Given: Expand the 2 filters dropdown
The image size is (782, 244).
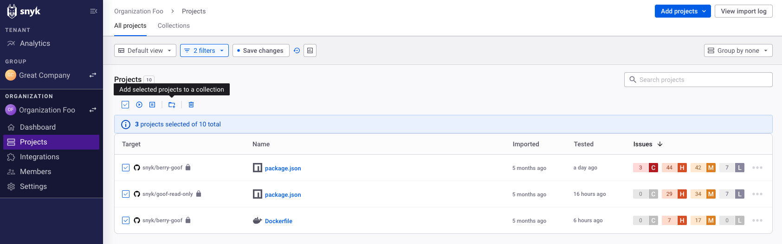Looking at the screenshot, I should coord(204,50).
